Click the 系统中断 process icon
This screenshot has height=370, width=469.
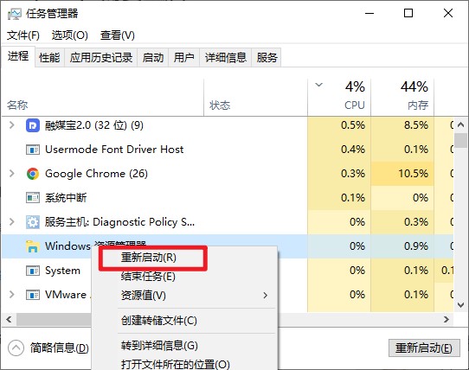pos(33,198)
